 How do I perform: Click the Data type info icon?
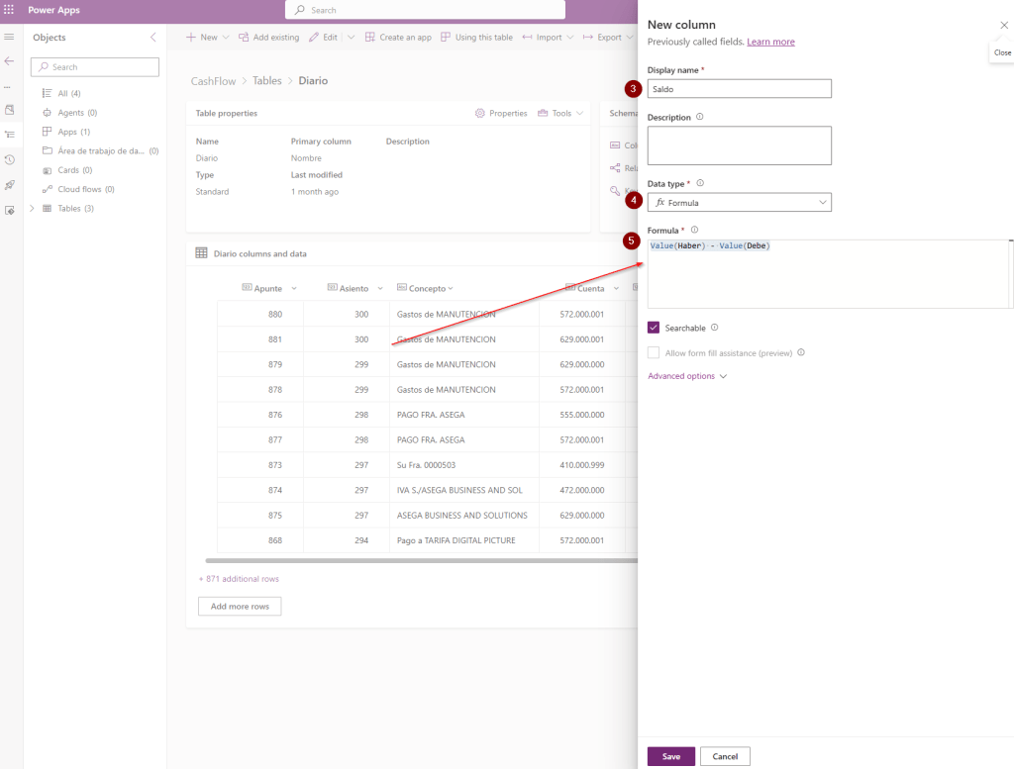[700, 183]
